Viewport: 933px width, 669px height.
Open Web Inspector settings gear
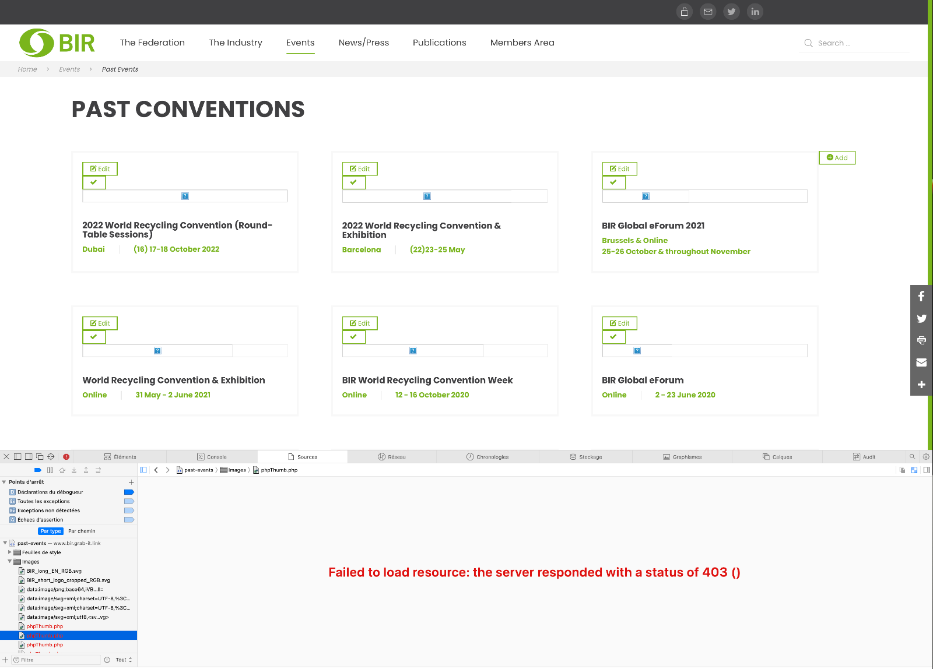tap(926, 457)
